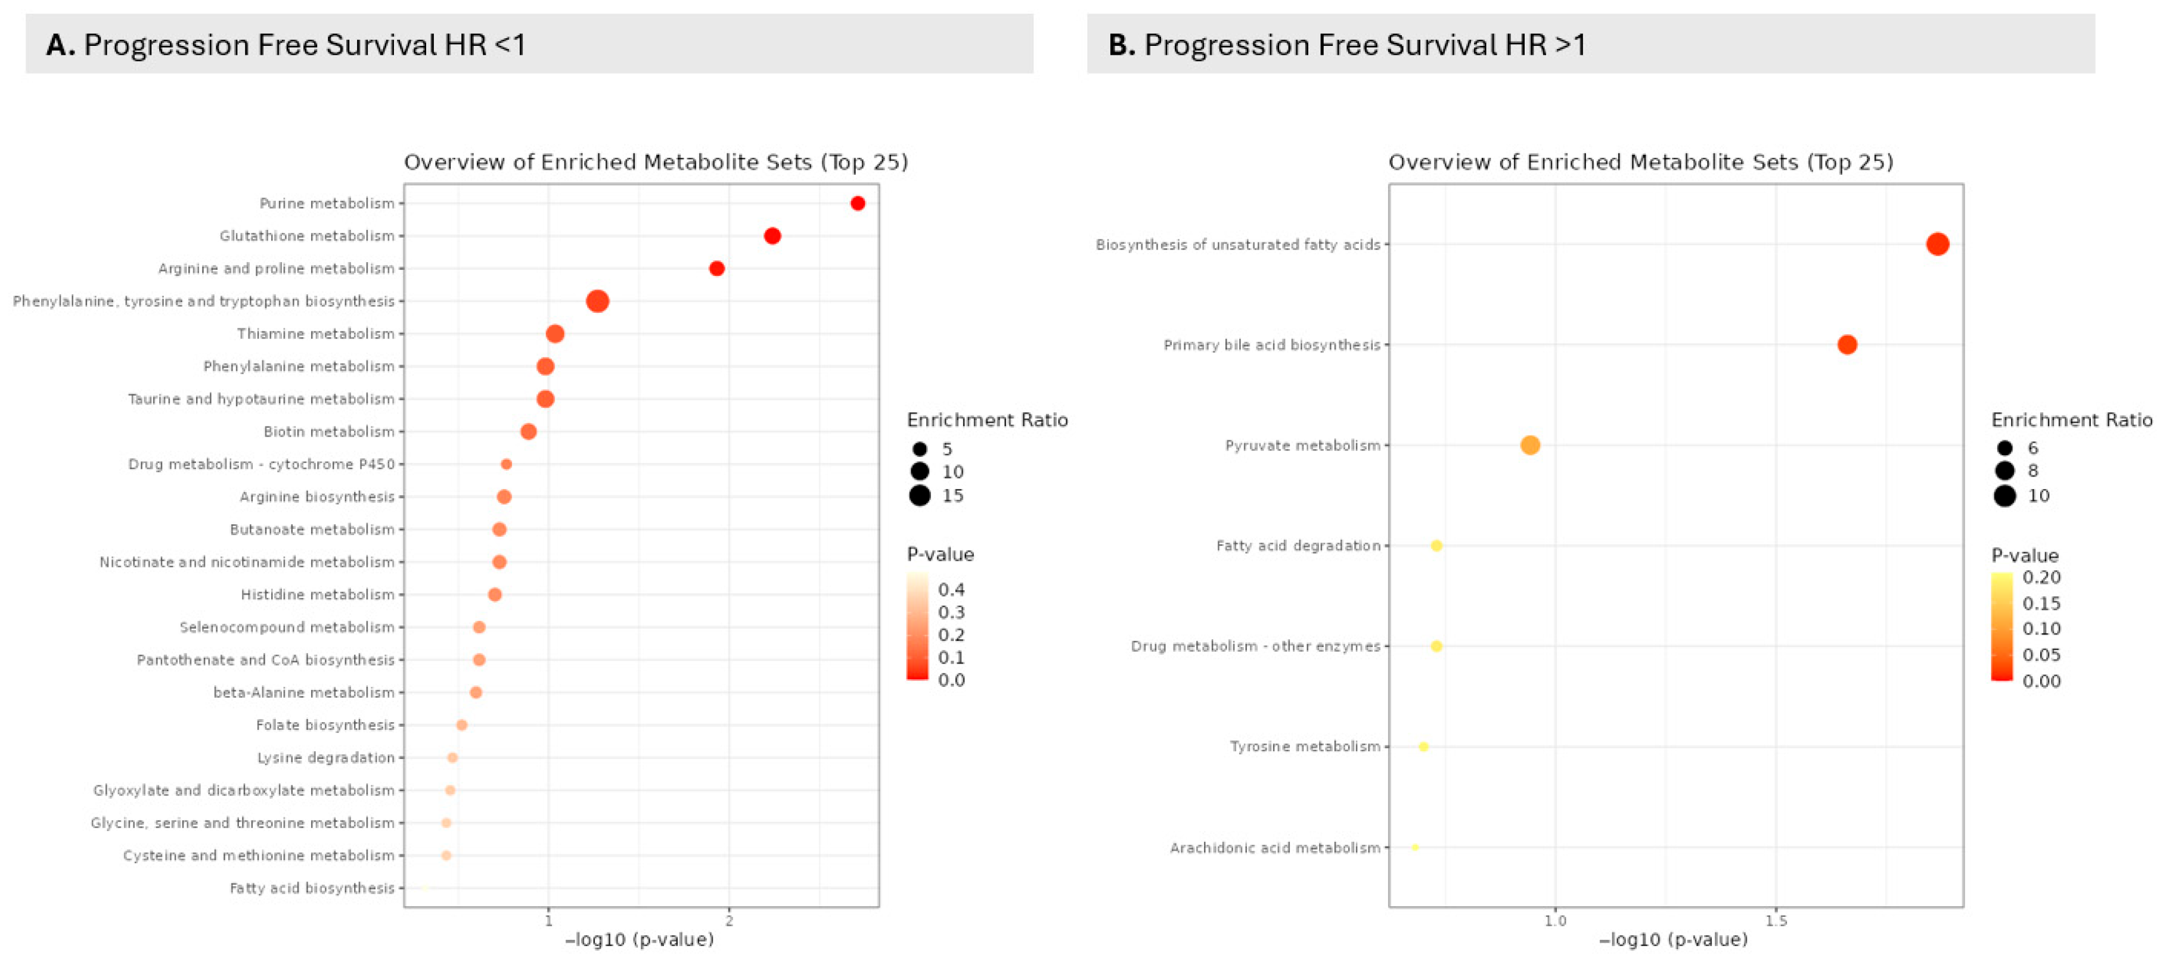The height and width of the screenshot is (958, 2163).
Task: Select the orange Pyruvate metabolism dot
Action: (x=1530, y=445)
